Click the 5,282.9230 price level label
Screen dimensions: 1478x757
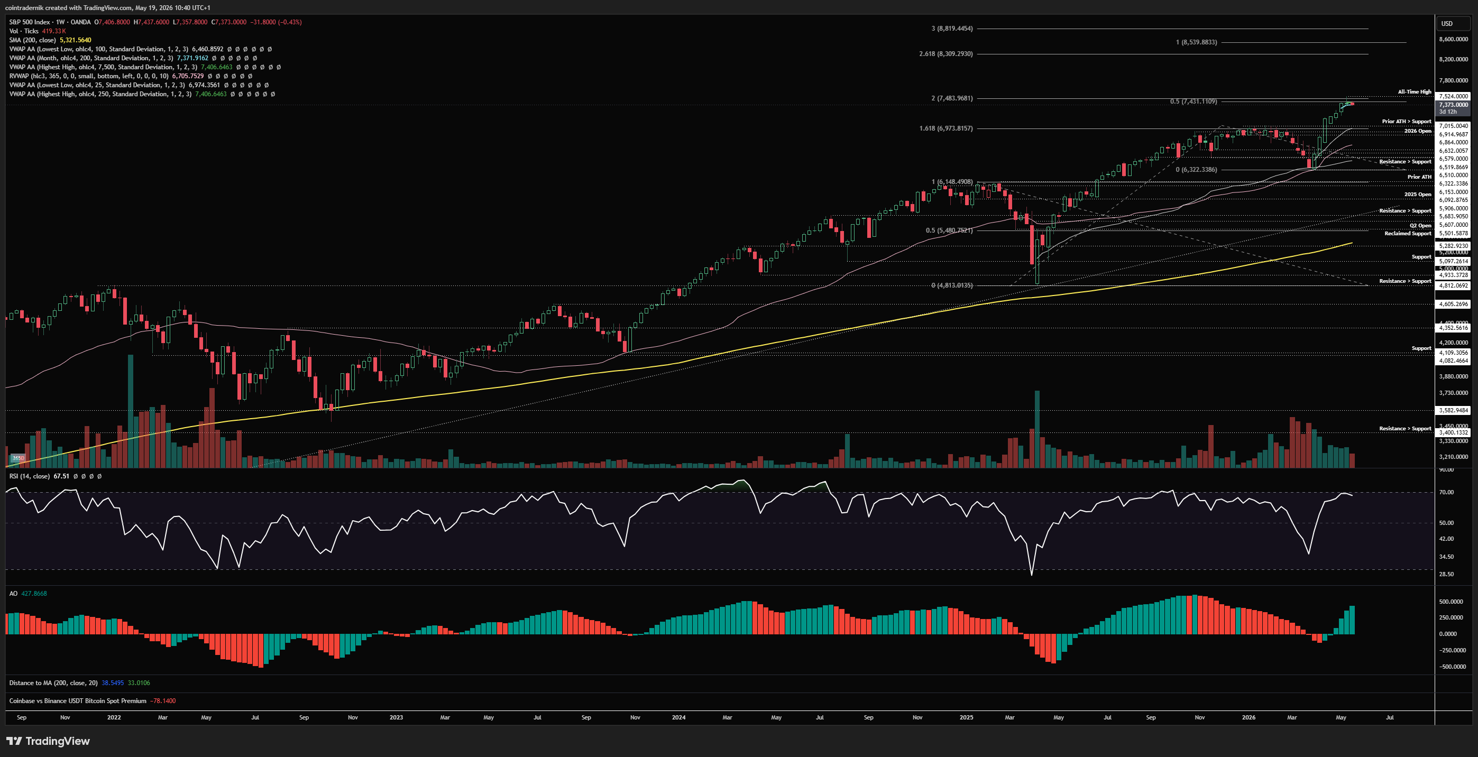[x=1453, y=246]
